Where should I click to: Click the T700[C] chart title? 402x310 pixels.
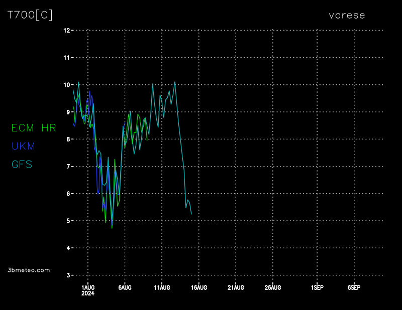(x=30, y=15)
